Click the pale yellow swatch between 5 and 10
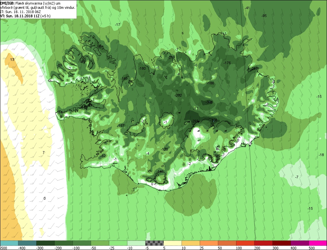Viewport: 327px width, 250px height. 172,243
